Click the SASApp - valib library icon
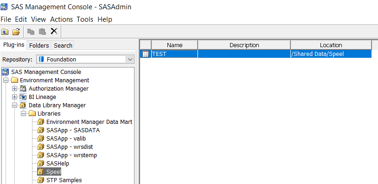This screenshot has width=378, height=184. click(41, 139)
